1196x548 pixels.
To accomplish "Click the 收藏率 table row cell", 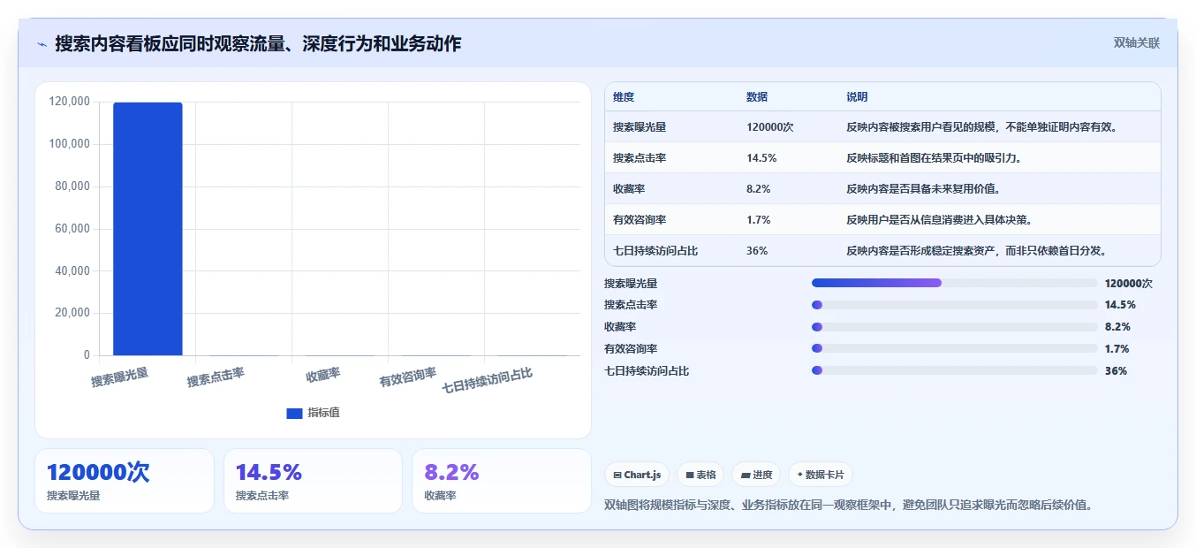I will click(629, 189).
